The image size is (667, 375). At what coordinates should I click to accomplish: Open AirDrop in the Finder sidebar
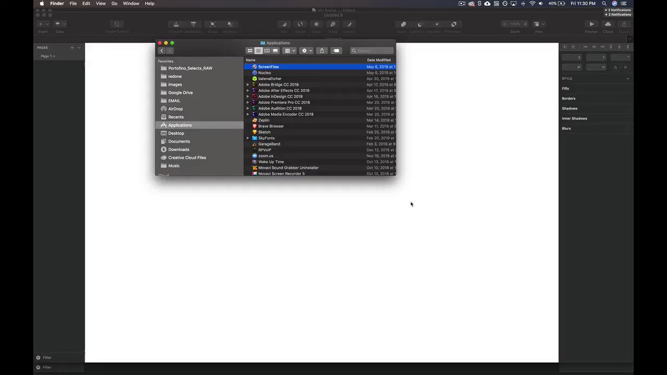[x=199, y=109]
